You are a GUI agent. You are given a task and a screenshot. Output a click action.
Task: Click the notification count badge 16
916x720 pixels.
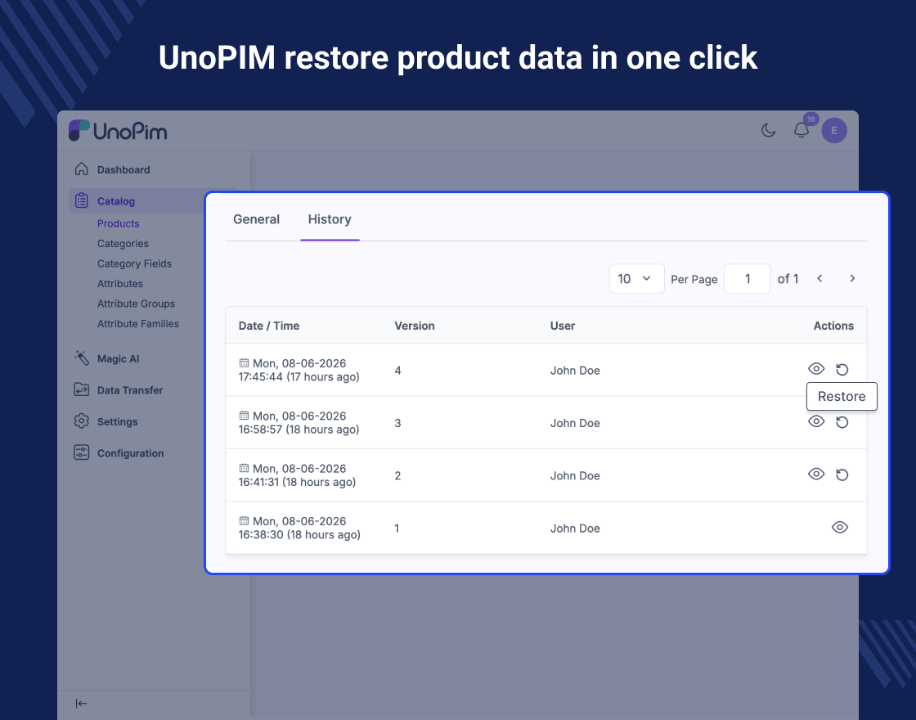(810, 119)
